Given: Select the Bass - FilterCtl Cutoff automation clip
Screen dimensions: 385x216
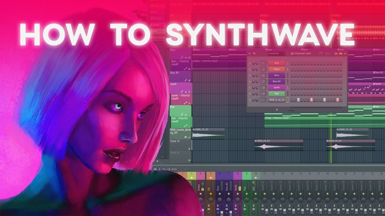Looking at the screenshot, I should (220, 65).
